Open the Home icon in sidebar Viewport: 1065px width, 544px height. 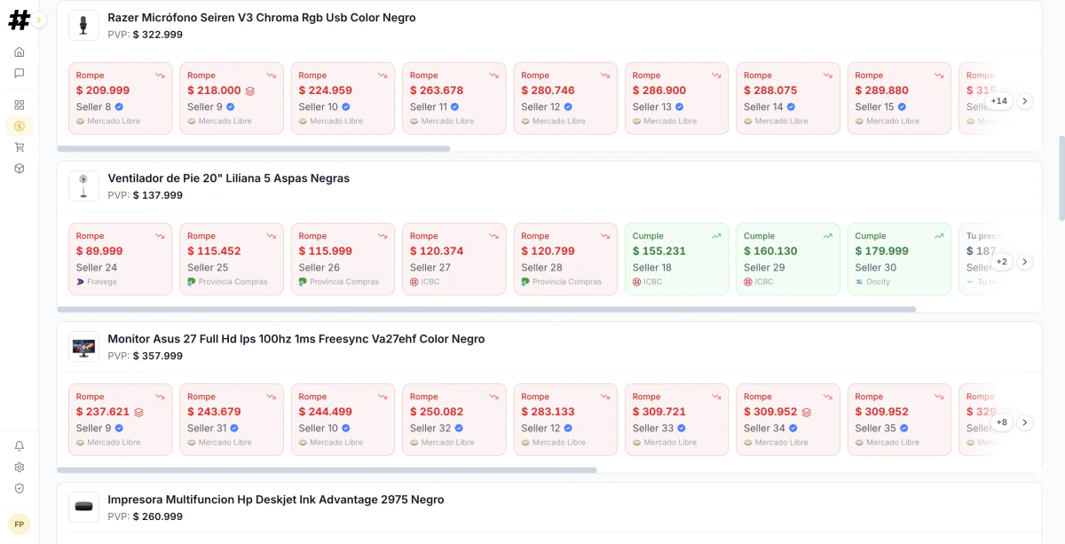coord(20,51)
